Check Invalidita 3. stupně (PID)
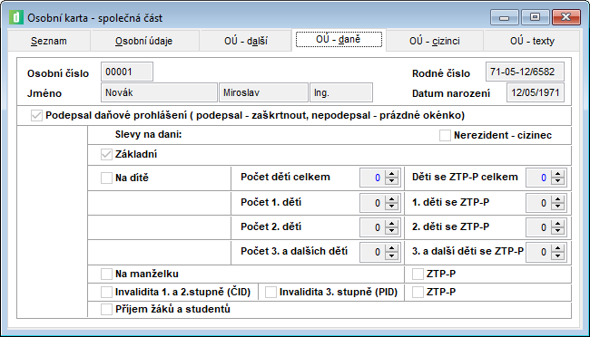Image resolution: width=590 pixels, height=337 pixels. (x=270, y=292)
